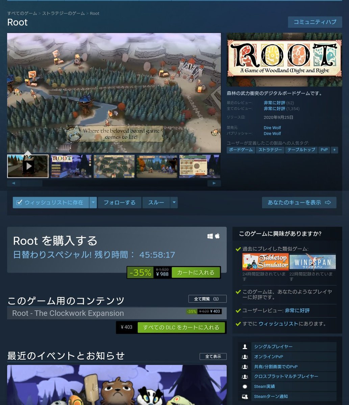Add Root to cart with カートに入れる
The image size is (349, 405).
click(x=196, y=272)
